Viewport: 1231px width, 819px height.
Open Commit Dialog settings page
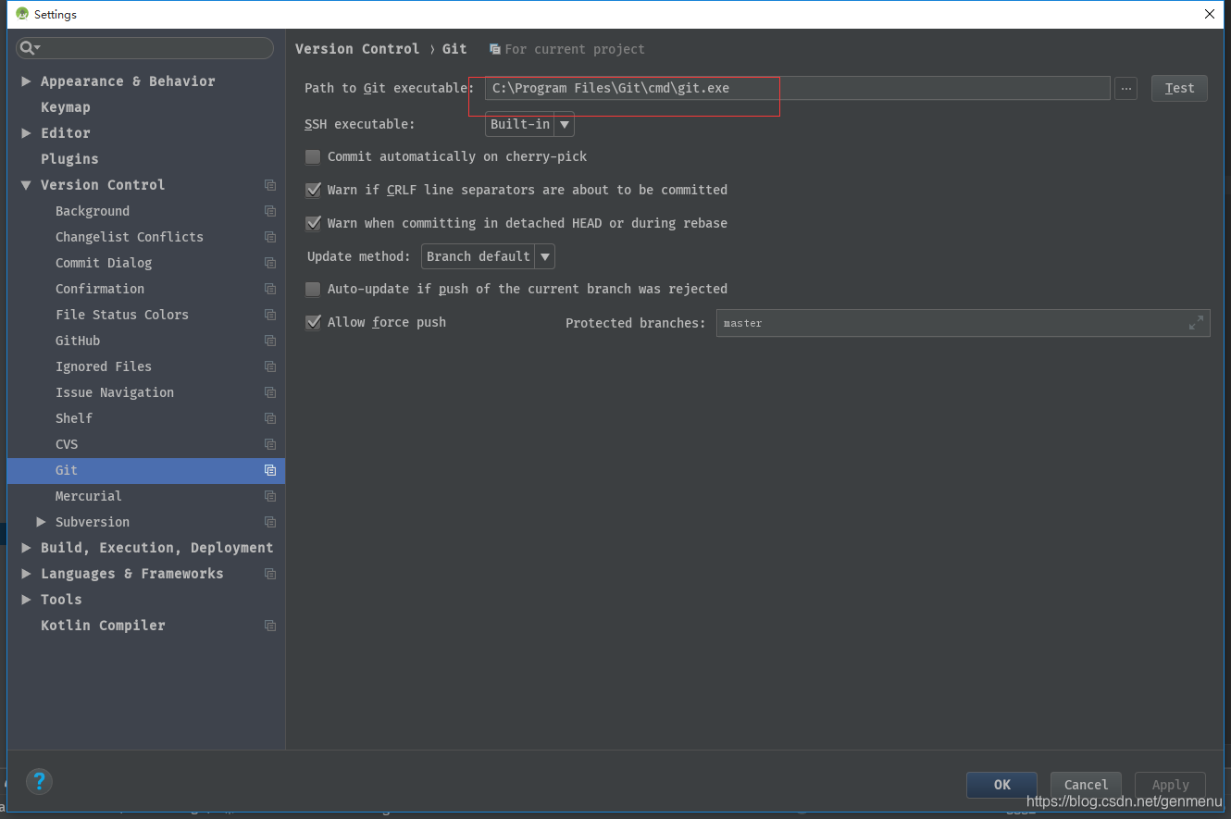point(104,263)
